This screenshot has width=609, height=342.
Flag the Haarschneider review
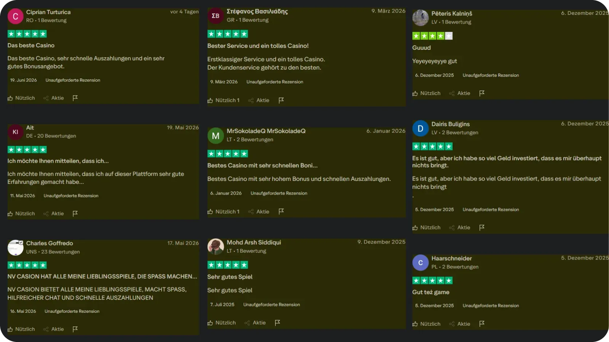click(x=481, y=324)
